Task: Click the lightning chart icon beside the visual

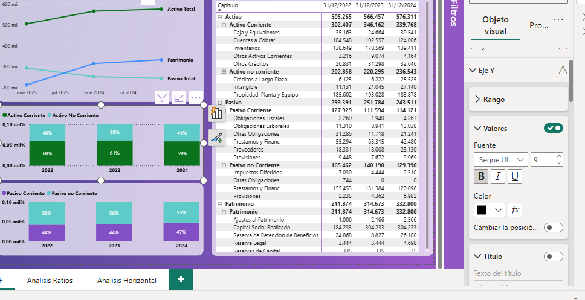Action: [x=217, y=113]
